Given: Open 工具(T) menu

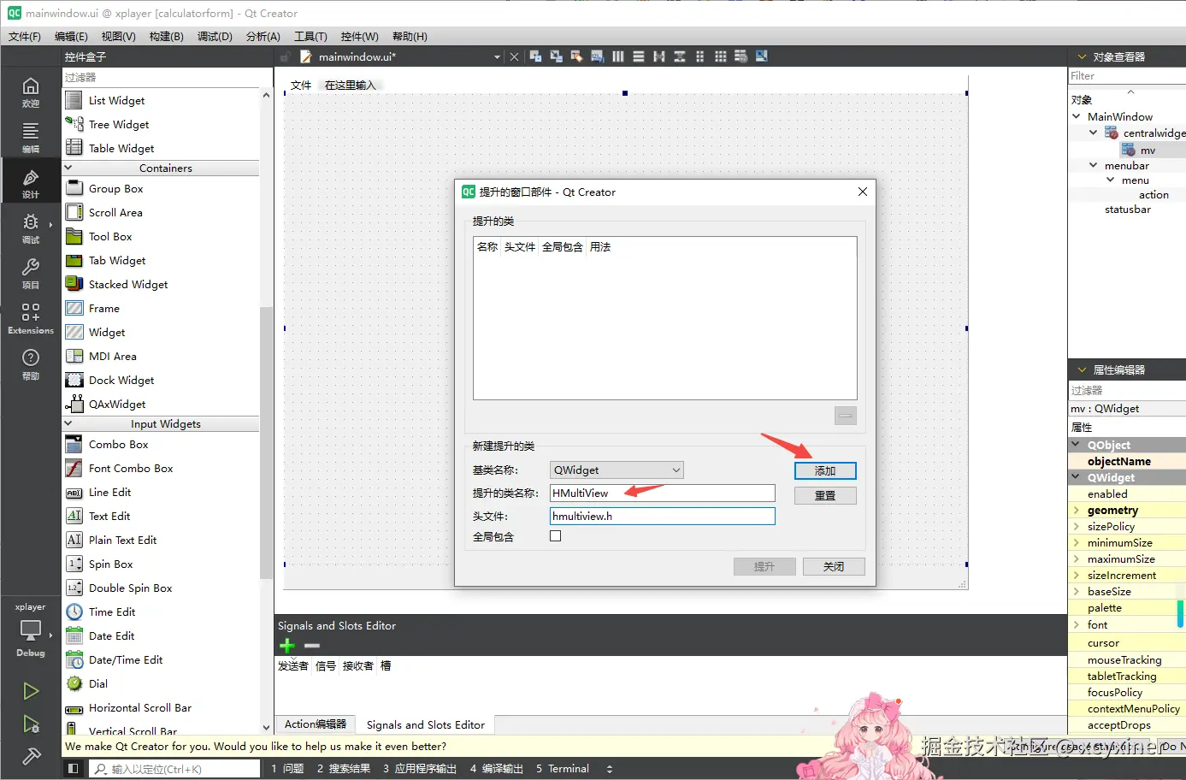Looking at the screenshot, I should point(310,37).
